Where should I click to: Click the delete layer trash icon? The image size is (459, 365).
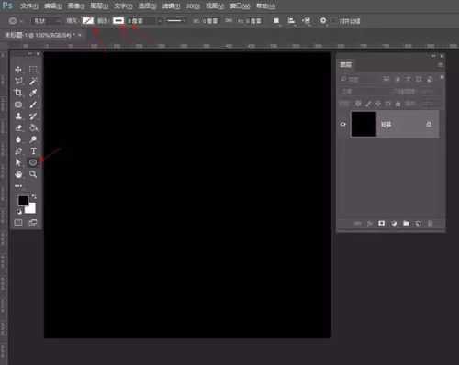pyautogui.click(x=431, y=224)
